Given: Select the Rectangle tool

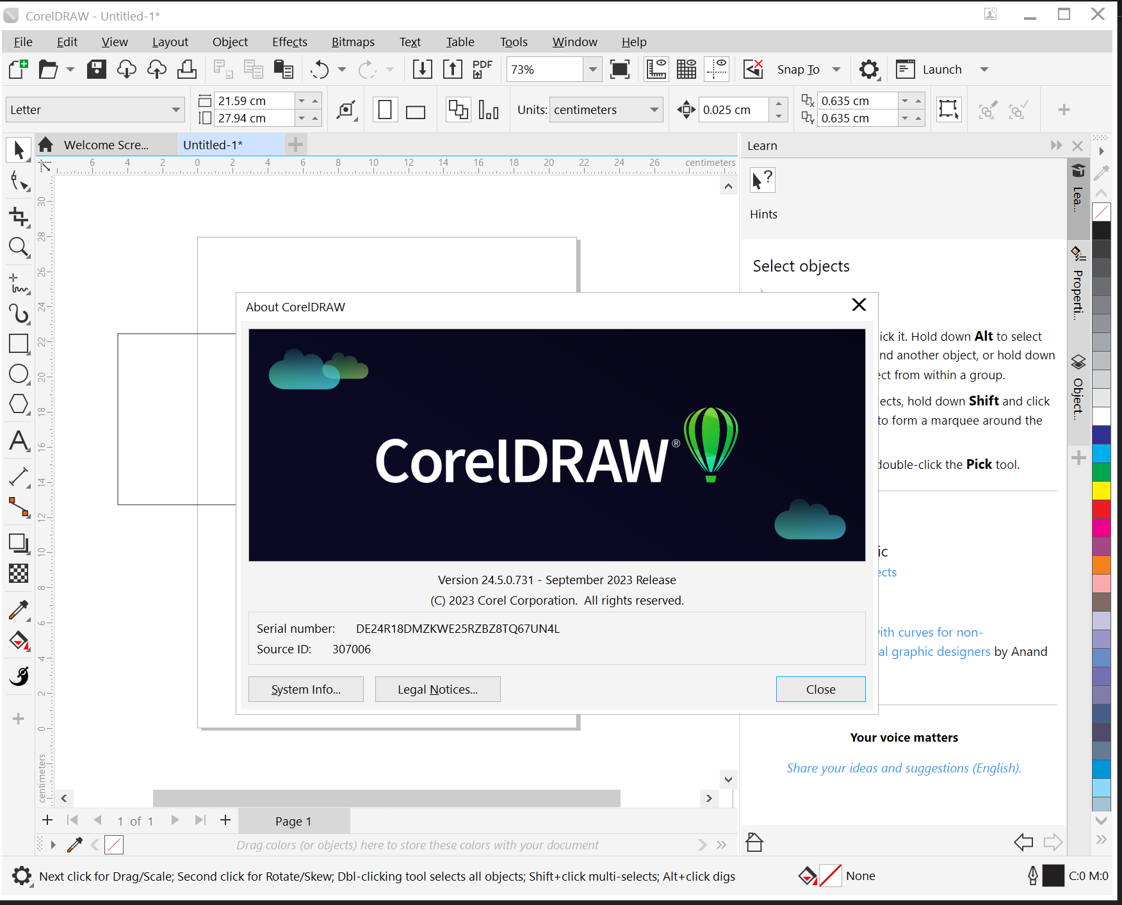Looking at the screenshot, I should click(x=19, y=344).
